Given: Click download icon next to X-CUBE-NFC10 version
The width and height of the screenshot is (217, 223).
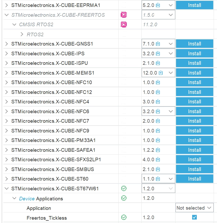Looking at the screenshot, I should (158, 82).
